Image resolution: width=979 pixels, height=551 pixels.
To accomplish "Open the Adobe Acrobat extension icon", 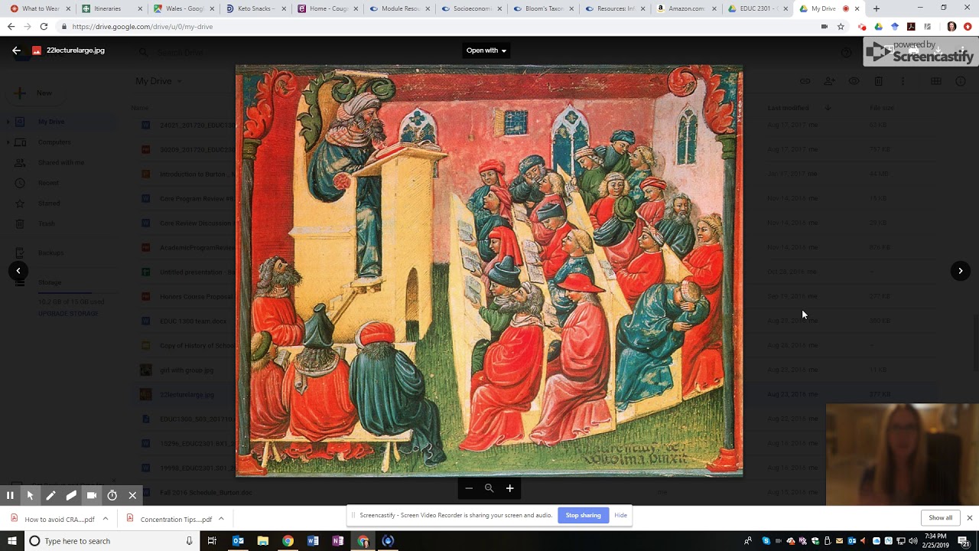I will coord(911,27).
